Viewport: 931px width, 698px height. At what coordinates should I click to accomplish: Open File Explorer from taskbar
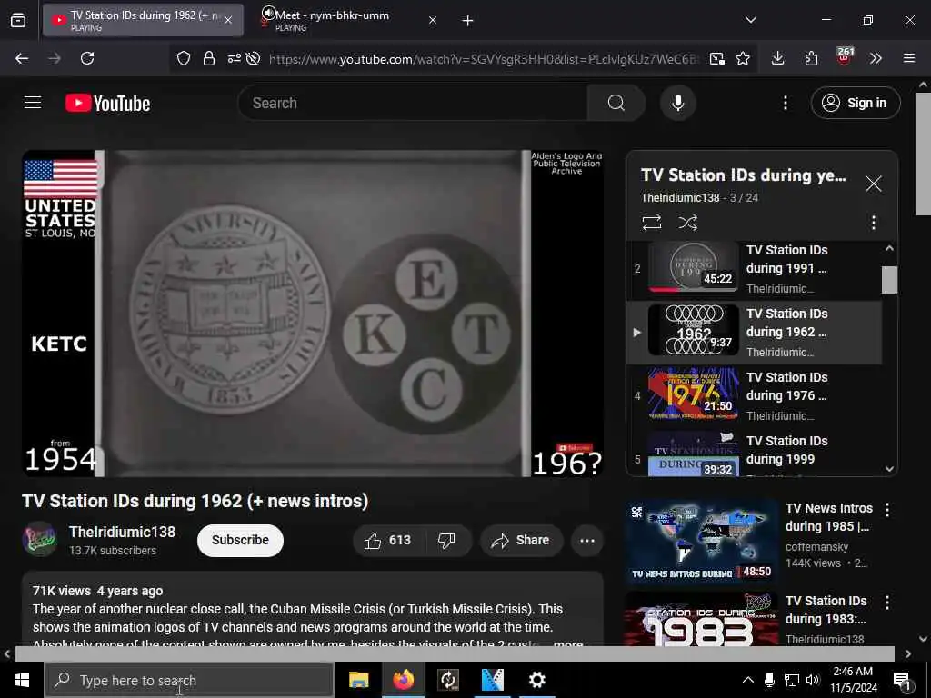coord(358,680)
